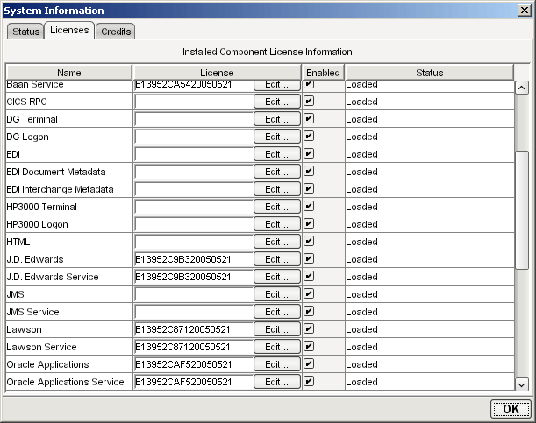
Task: Toggle Enabled checkbox for DG Terminal
Action: [309, 118]
